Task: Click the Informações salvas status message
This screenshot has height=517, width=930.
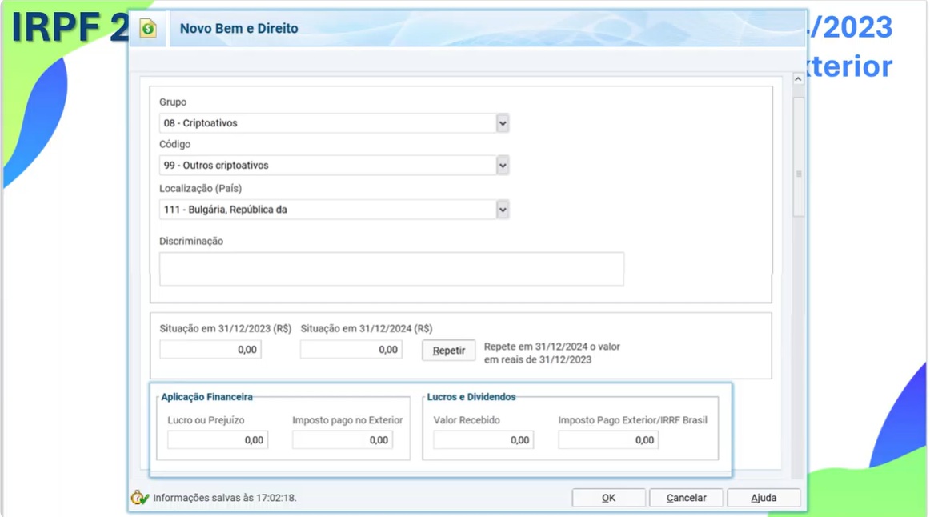Action: click(225, 498)
